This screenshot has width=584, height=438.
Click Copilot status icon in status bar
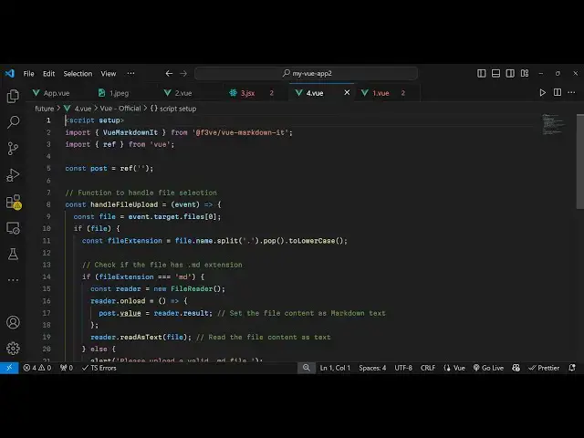coord(516,368)
